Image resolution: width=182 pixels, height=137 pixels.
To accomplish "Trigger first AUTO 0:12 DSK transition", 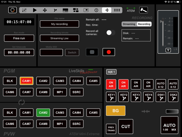I will [x=161, y=84].
